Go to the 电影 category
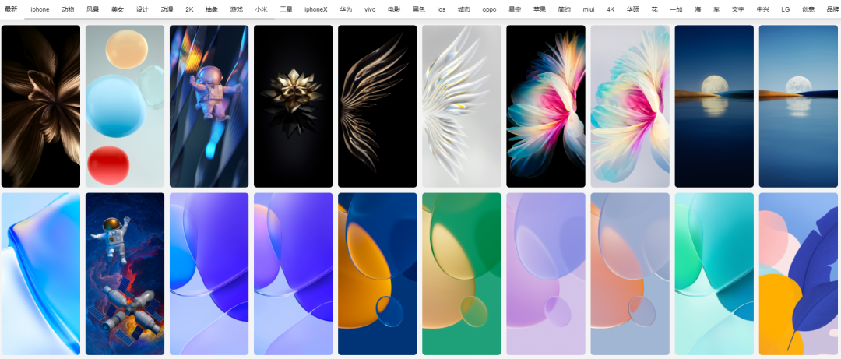This screenshot has height=359, width=841. tap(394, 9)
